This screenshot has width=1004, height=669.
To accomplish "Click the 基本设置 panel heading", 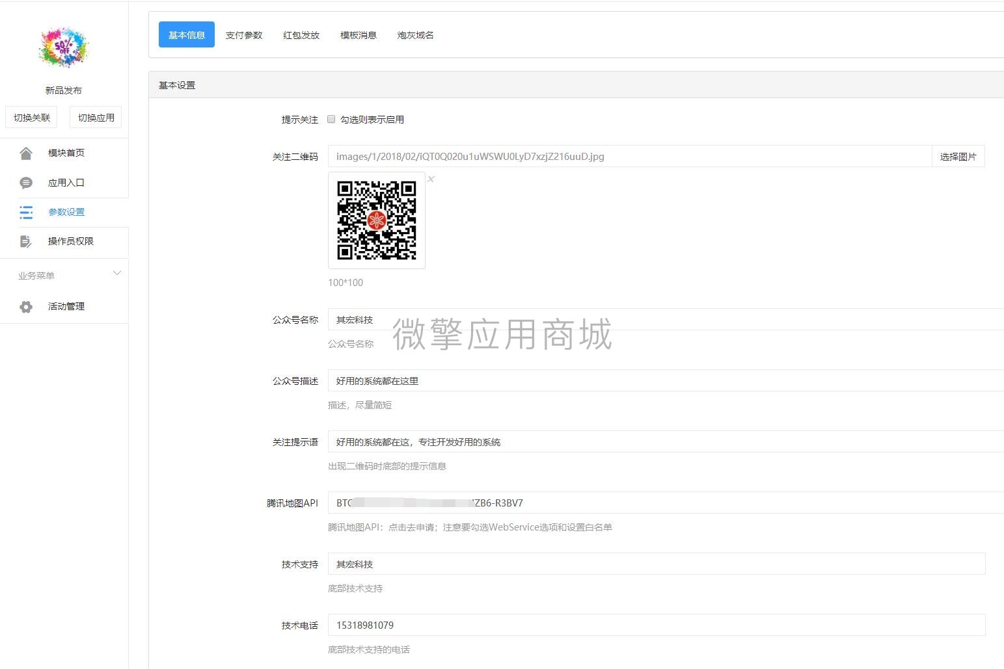I will click(177, 85).
